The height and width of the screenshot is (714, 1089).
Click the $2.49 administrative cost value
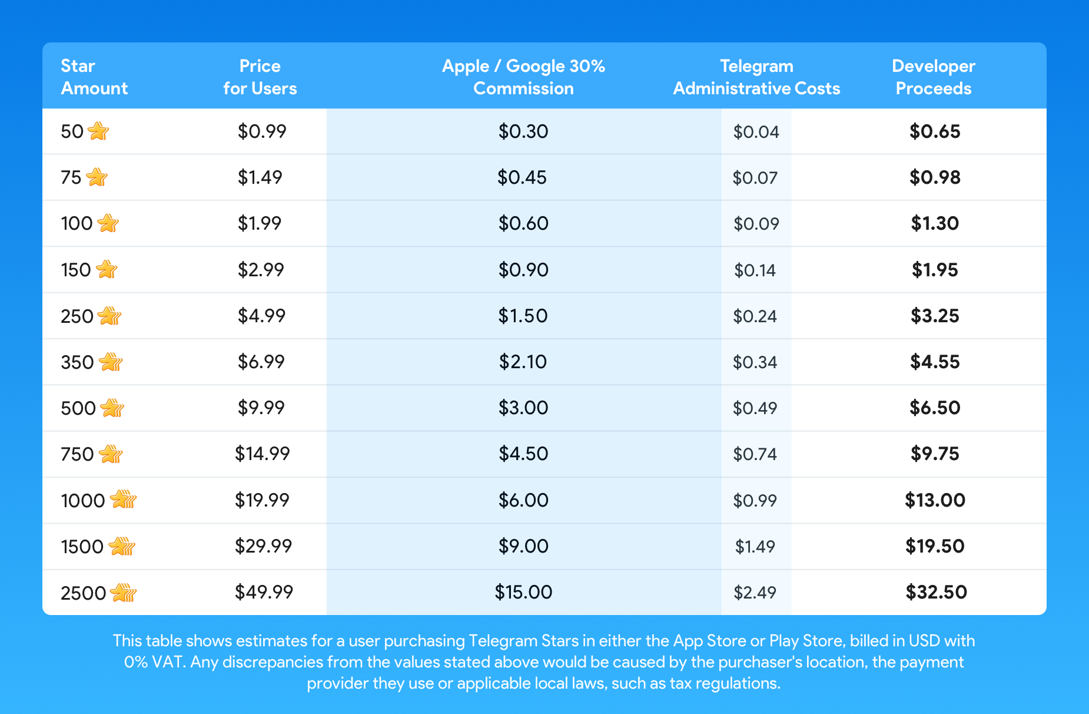coord(755,592)
